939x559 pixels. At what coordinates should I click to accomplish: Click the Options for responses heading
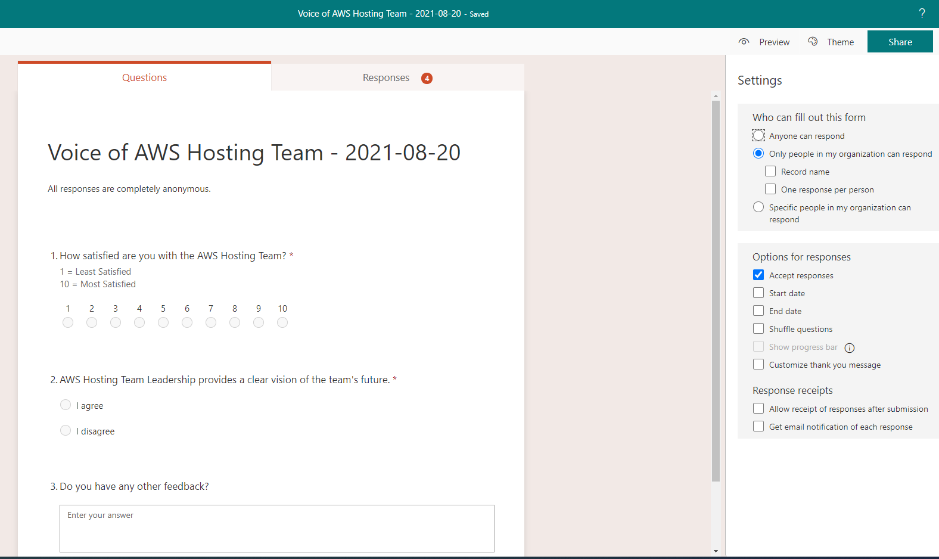coord(801,257)
